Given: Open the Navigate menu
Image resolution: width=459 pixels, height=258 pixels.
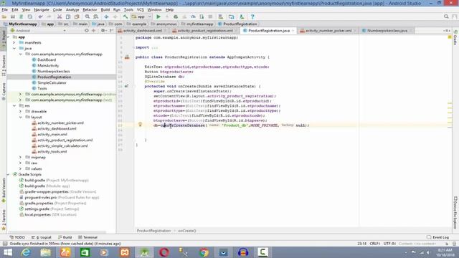Looking at the screenshot, I should [42, 9].
